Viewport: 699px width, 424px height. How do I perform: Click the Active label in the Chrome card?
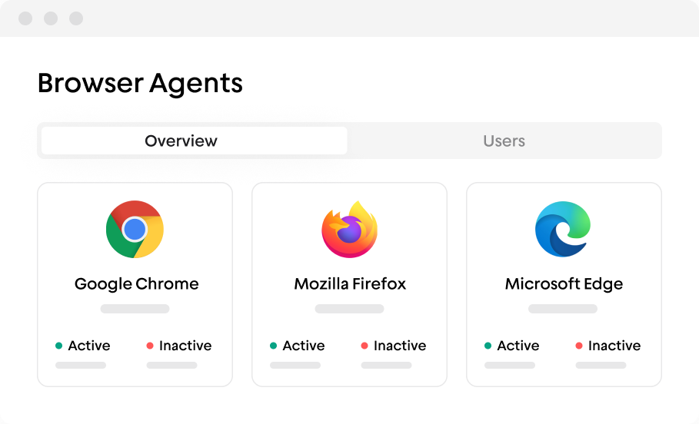pos(89,346)
